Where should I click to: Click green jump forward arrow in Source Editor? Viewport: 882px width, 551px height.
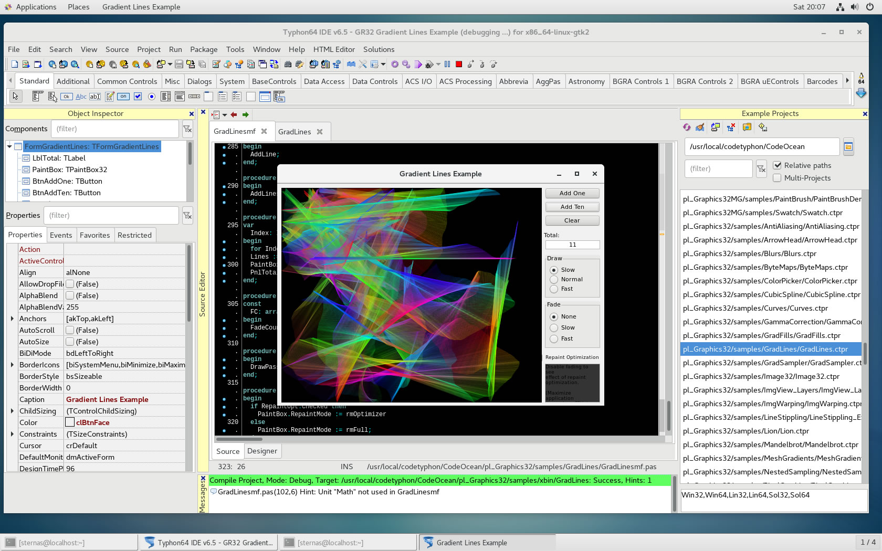245,114
